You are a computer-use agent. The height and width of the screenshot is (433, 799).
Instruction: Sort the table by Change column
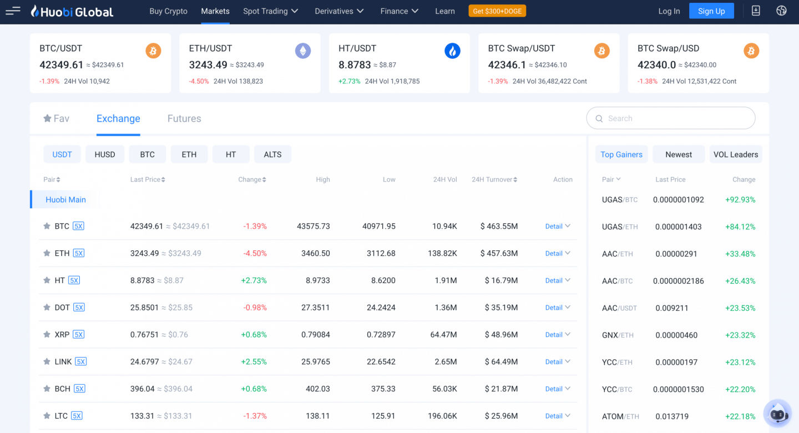click(252, 179)
